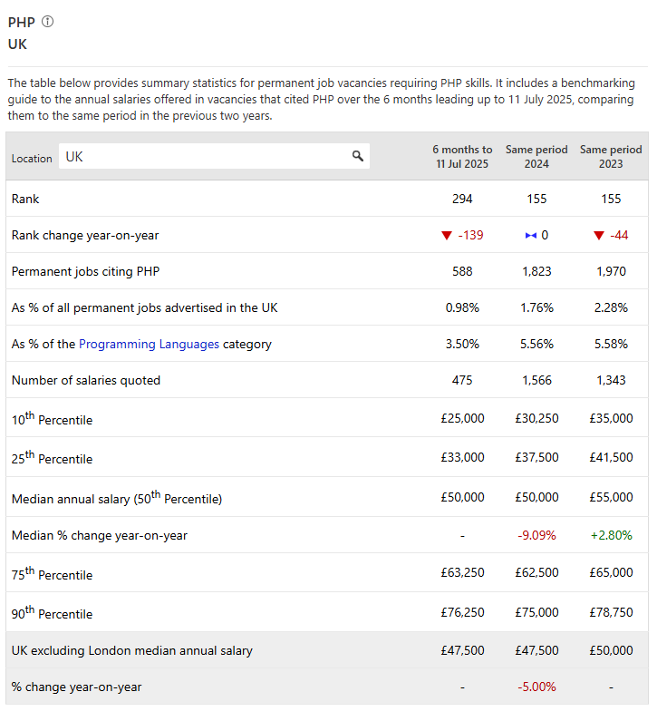Click the "Median annual salary (50th Percentile)" row label
This screenshot has width=657, height=721.
117,498
